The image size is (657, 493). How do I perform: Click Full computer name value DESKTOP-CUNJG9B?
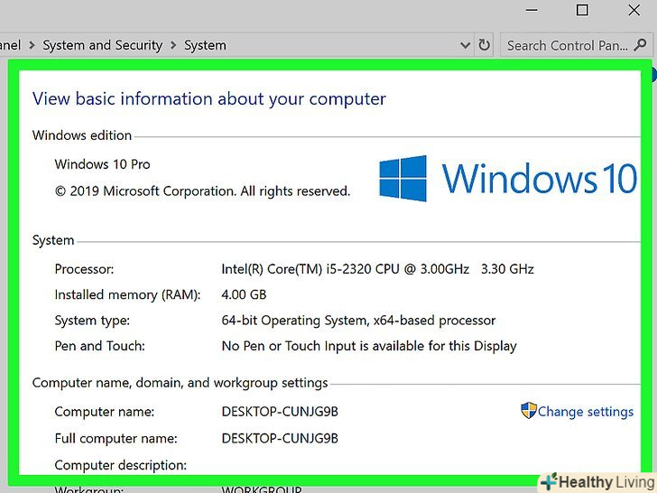point(280,439)
